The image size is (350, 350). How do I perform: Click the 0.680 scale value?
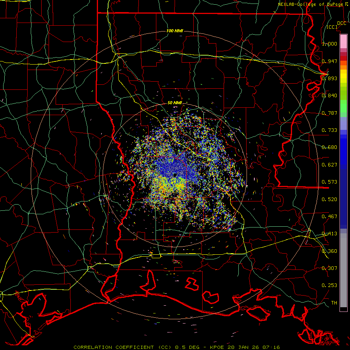pos(329,147)
